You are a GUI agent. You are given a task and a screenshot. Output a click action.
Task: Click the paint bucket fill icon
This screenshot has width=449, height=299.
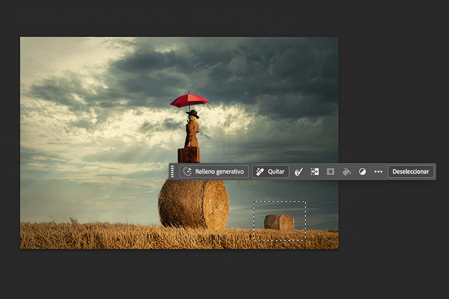tap(346, 172)
